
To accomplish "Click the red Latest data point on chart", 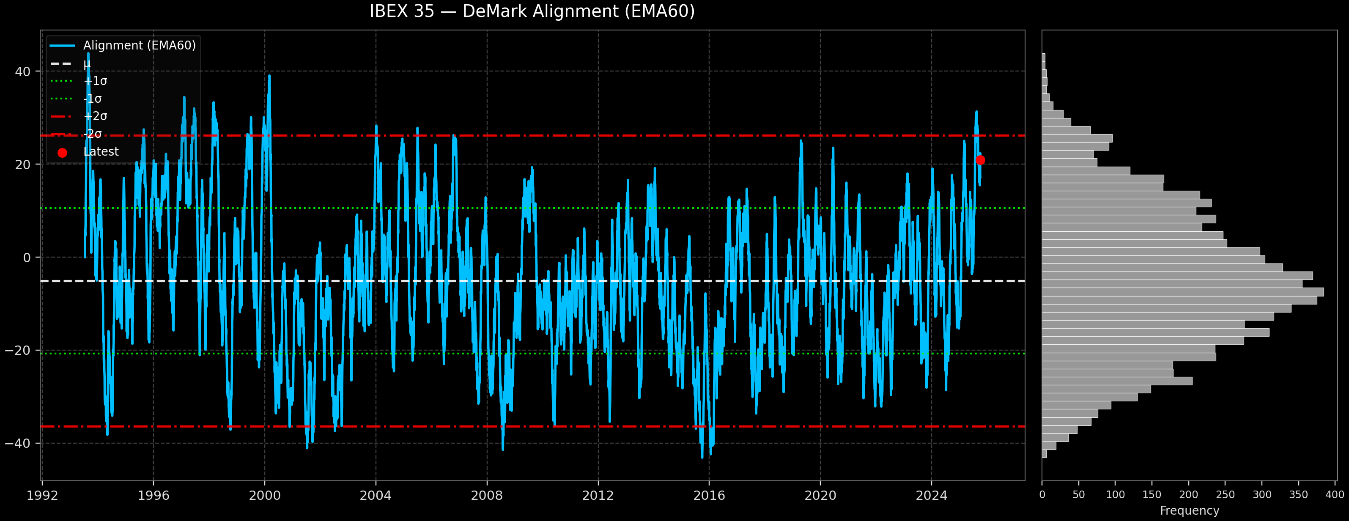I will click(x=980, y=160).
